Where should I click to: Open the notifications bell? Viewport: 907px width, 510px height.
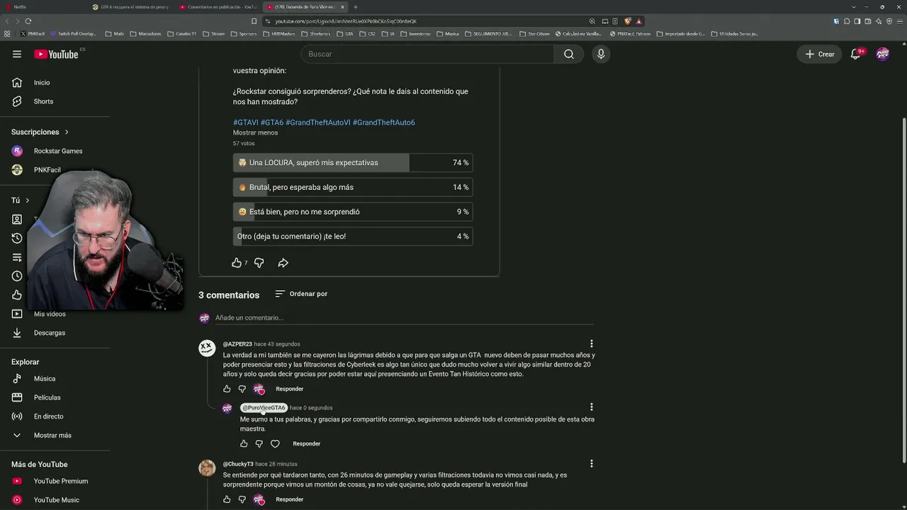click(x=856, y=54)
